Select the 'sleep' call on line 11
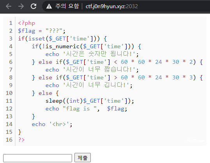Image resolution: width=210 pixels, height=163 pixels. 54,101
